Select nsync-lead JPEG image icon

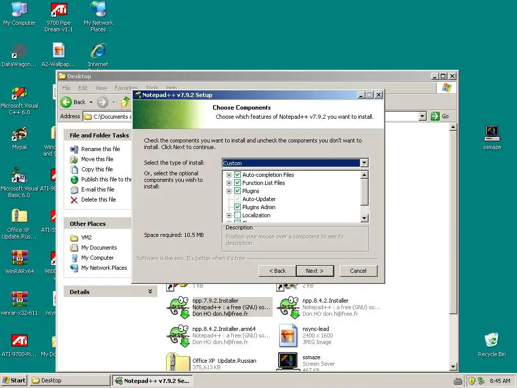point(288,335)
